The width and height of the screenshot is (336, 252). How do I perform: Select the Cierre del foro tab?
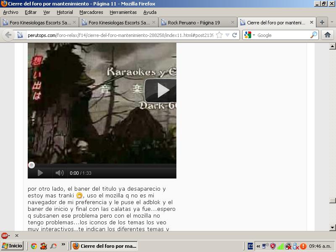tap(276, 22)
